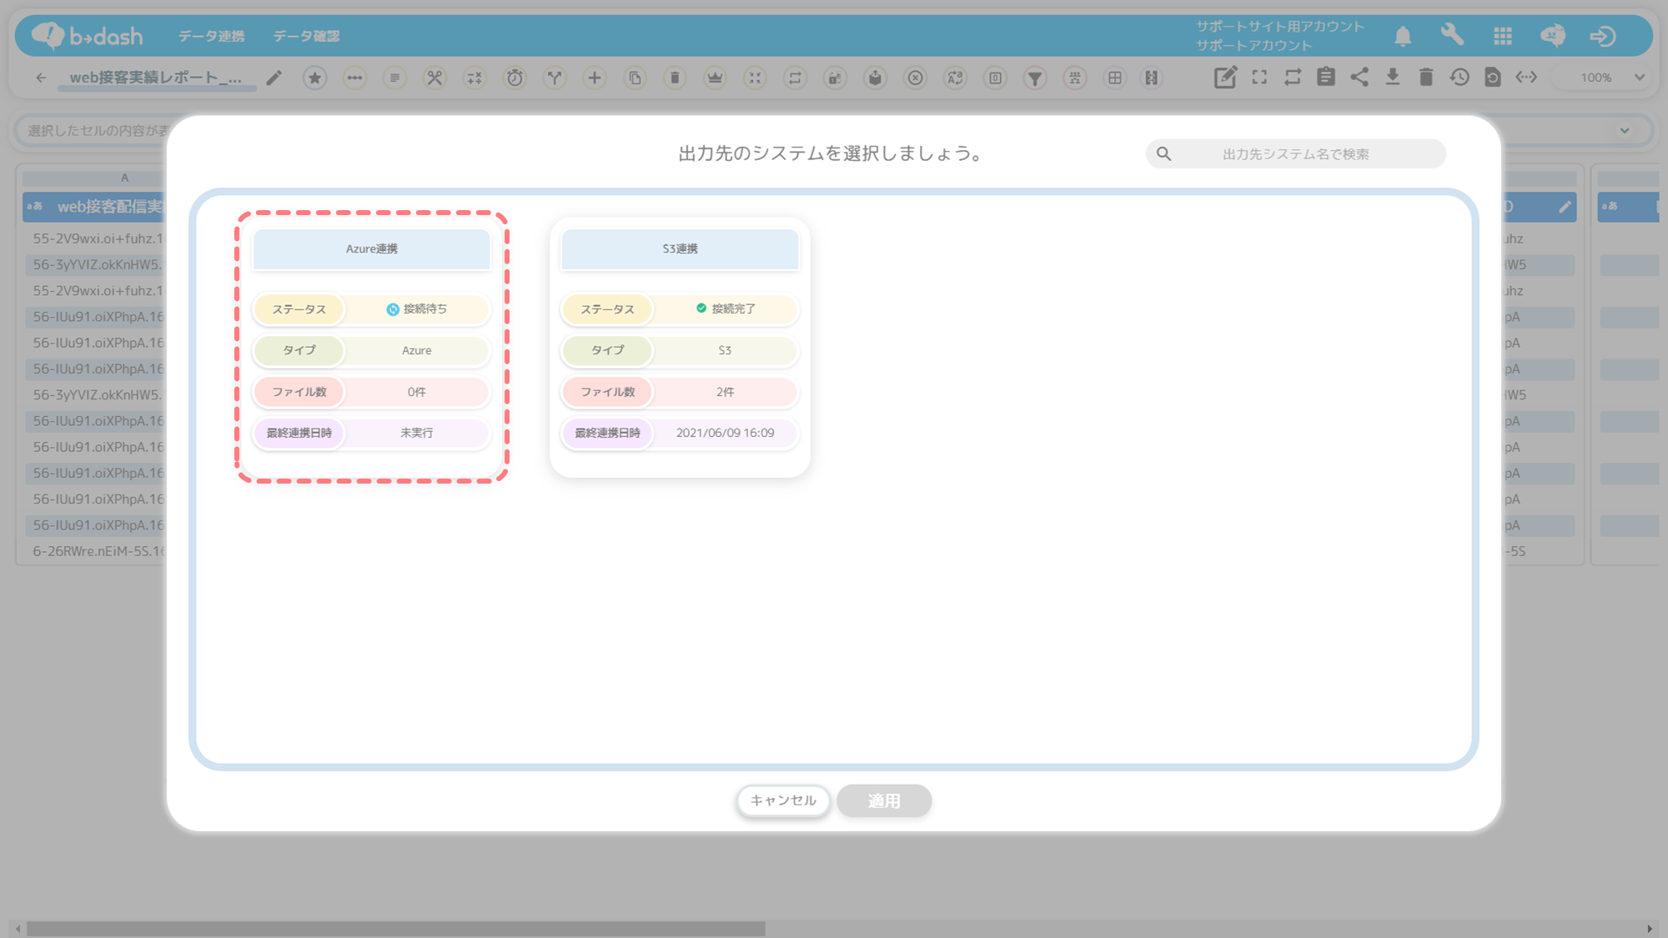
Task: Click the support chat mascot icon
Action: coord(1553,36)
